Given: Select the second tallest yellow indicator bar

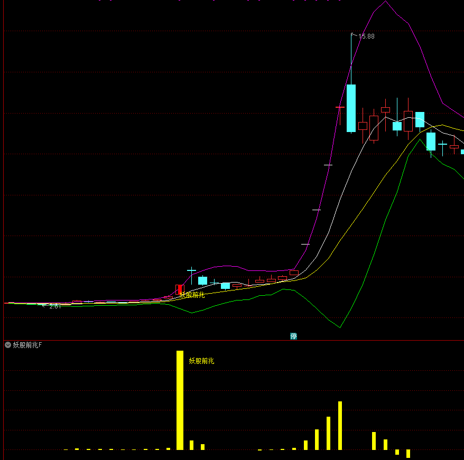Looking at the screenshot, I should pyautogui.click(x=340, y=425).
